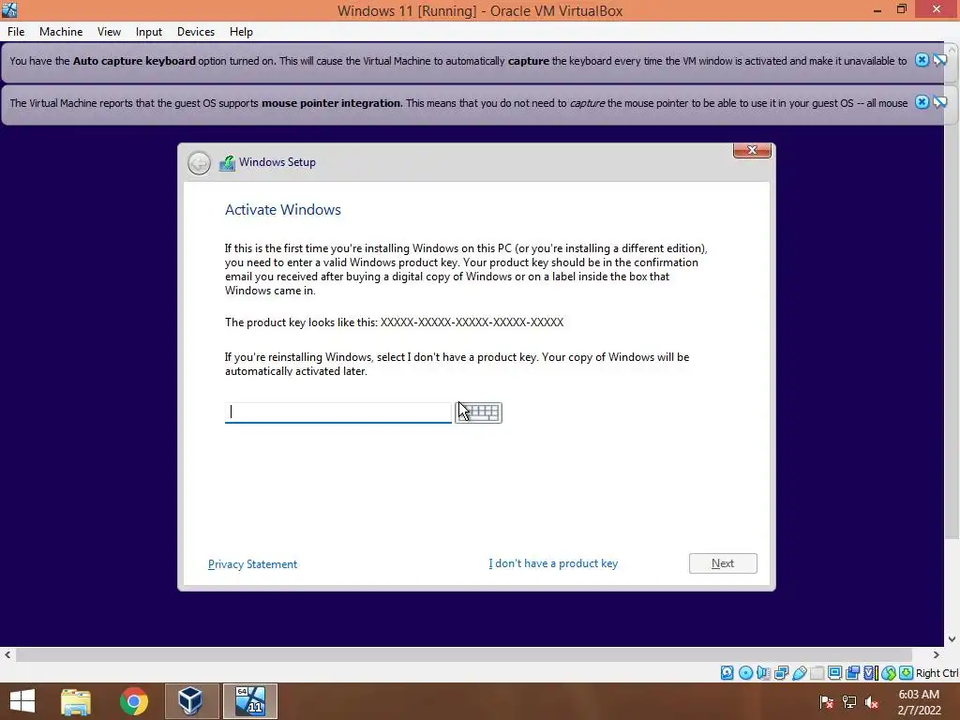The image size is (960, 720).
Task: Open the Action Center flag icon
Action: point(827,701)
